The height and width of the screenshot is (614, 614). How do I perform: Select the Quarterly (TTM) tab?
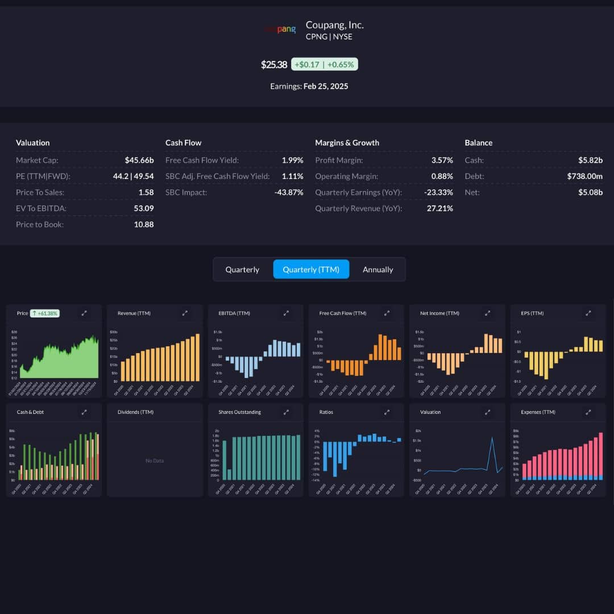coord(311,269)
